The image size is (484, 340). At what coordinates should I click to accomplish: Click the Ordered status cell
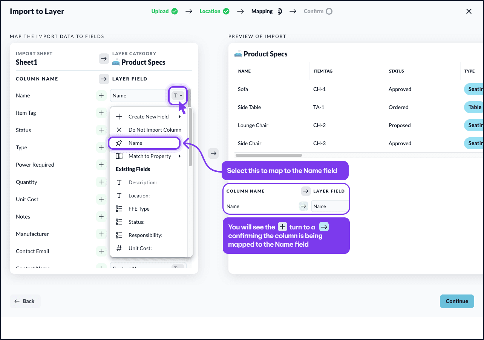[398, 107]
